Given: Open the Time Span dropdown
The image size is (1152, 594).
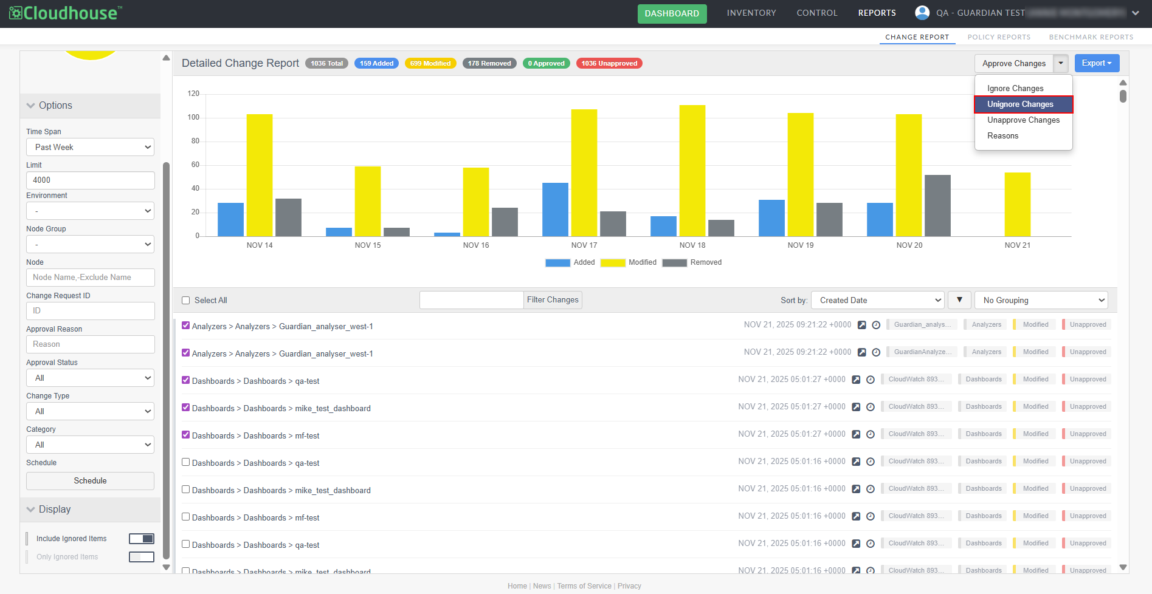Looking at the screenshot, I should coord(90,147).
